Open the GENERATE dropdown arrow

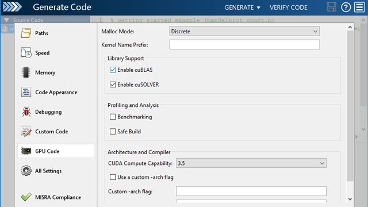[x=258, y=7]
